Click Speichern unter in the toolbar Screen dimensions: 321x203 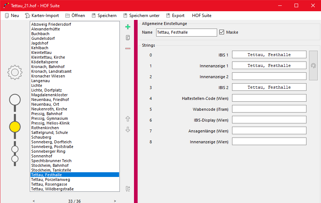pos(141,16)
